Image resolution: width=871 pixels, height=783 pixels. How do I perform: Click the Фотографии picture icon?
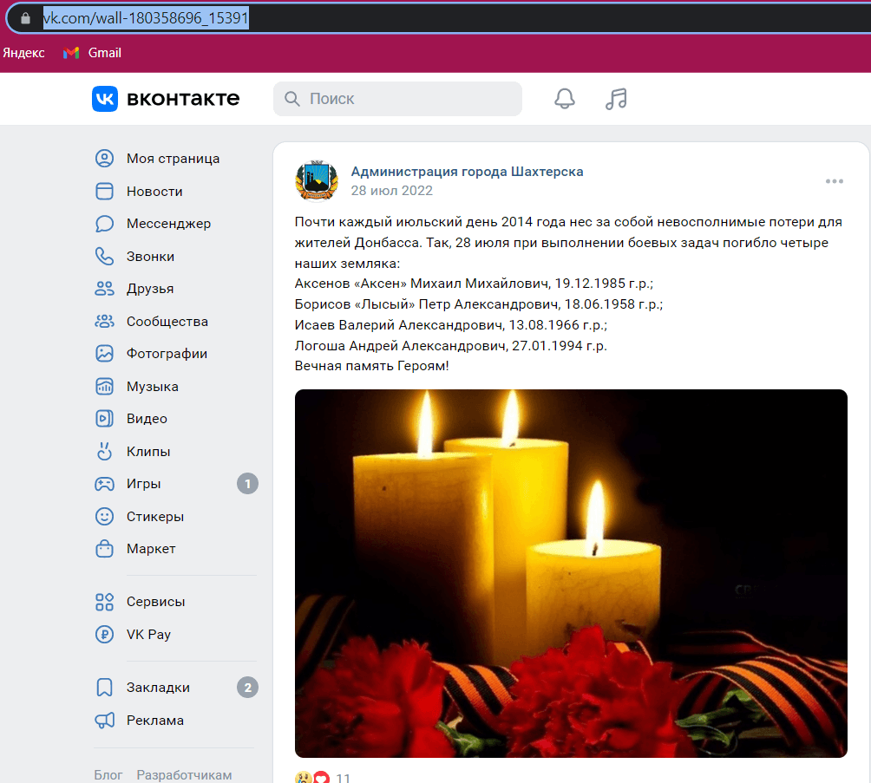(104, 354)
